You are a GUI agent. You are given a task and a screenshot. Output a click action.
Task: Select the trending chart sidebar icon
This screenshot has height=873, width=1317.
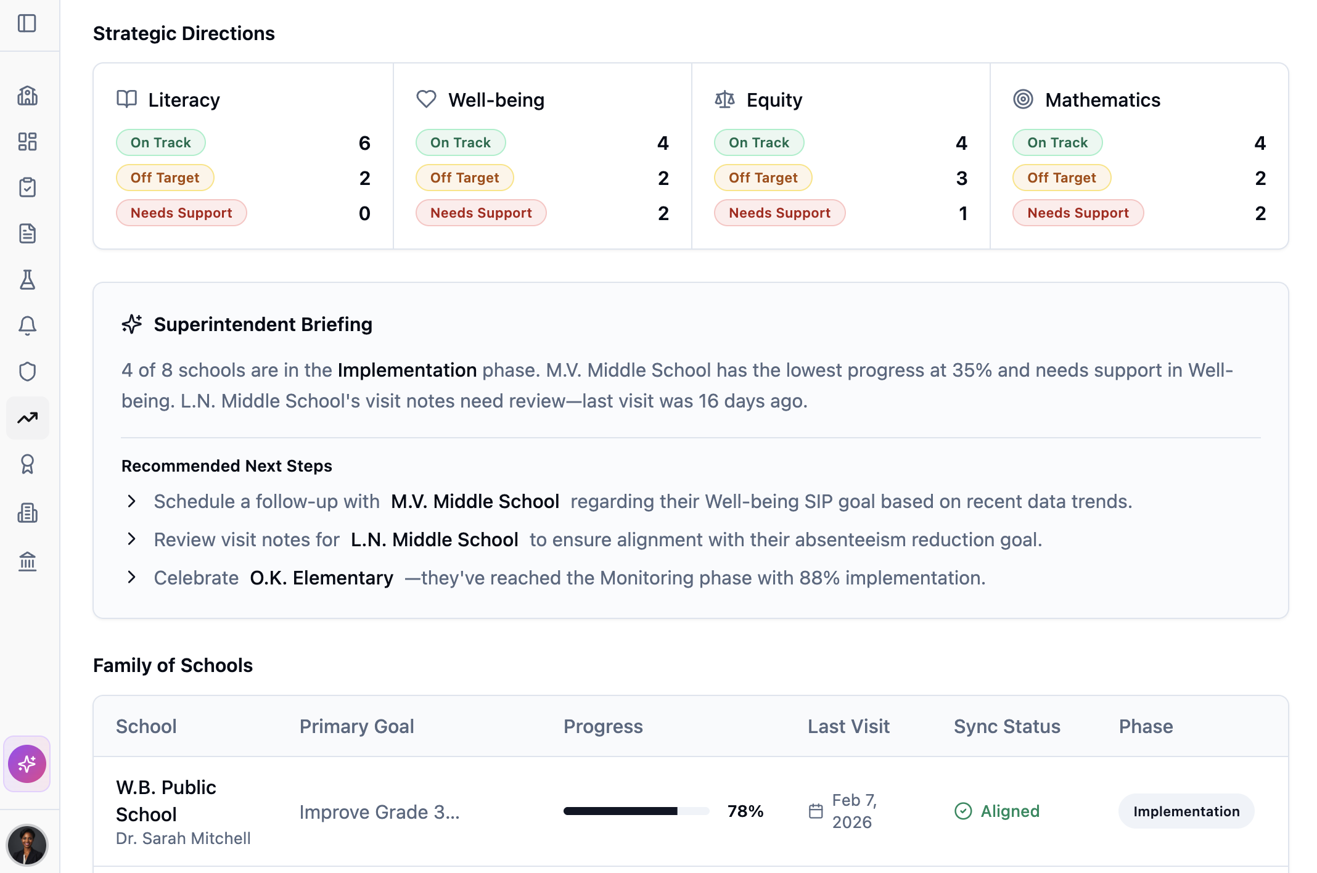pyautogui.click(x=27, y=418)
